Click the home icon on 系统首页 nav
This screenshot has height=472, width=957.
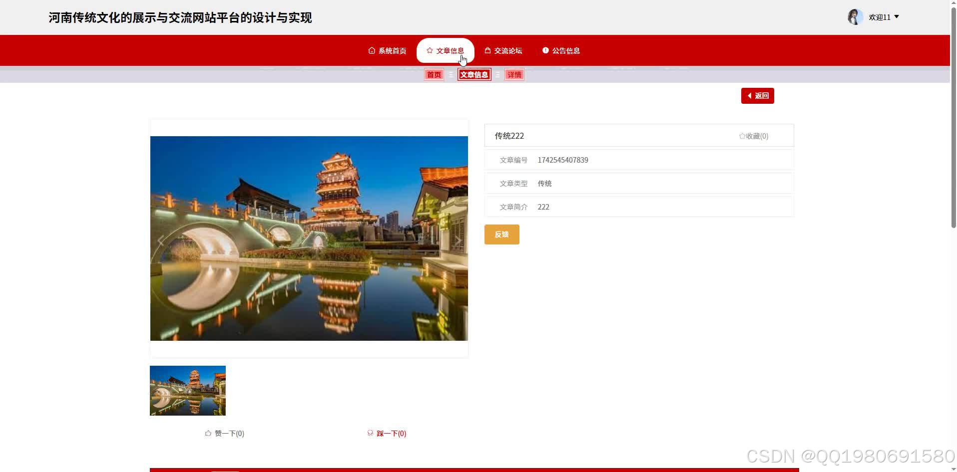[372, 50]
